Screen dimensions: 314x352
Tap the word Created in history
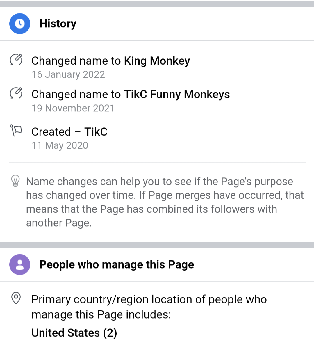point(51,132)
